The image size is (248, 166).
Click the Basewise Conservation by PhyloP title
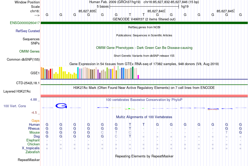point(144,100)
